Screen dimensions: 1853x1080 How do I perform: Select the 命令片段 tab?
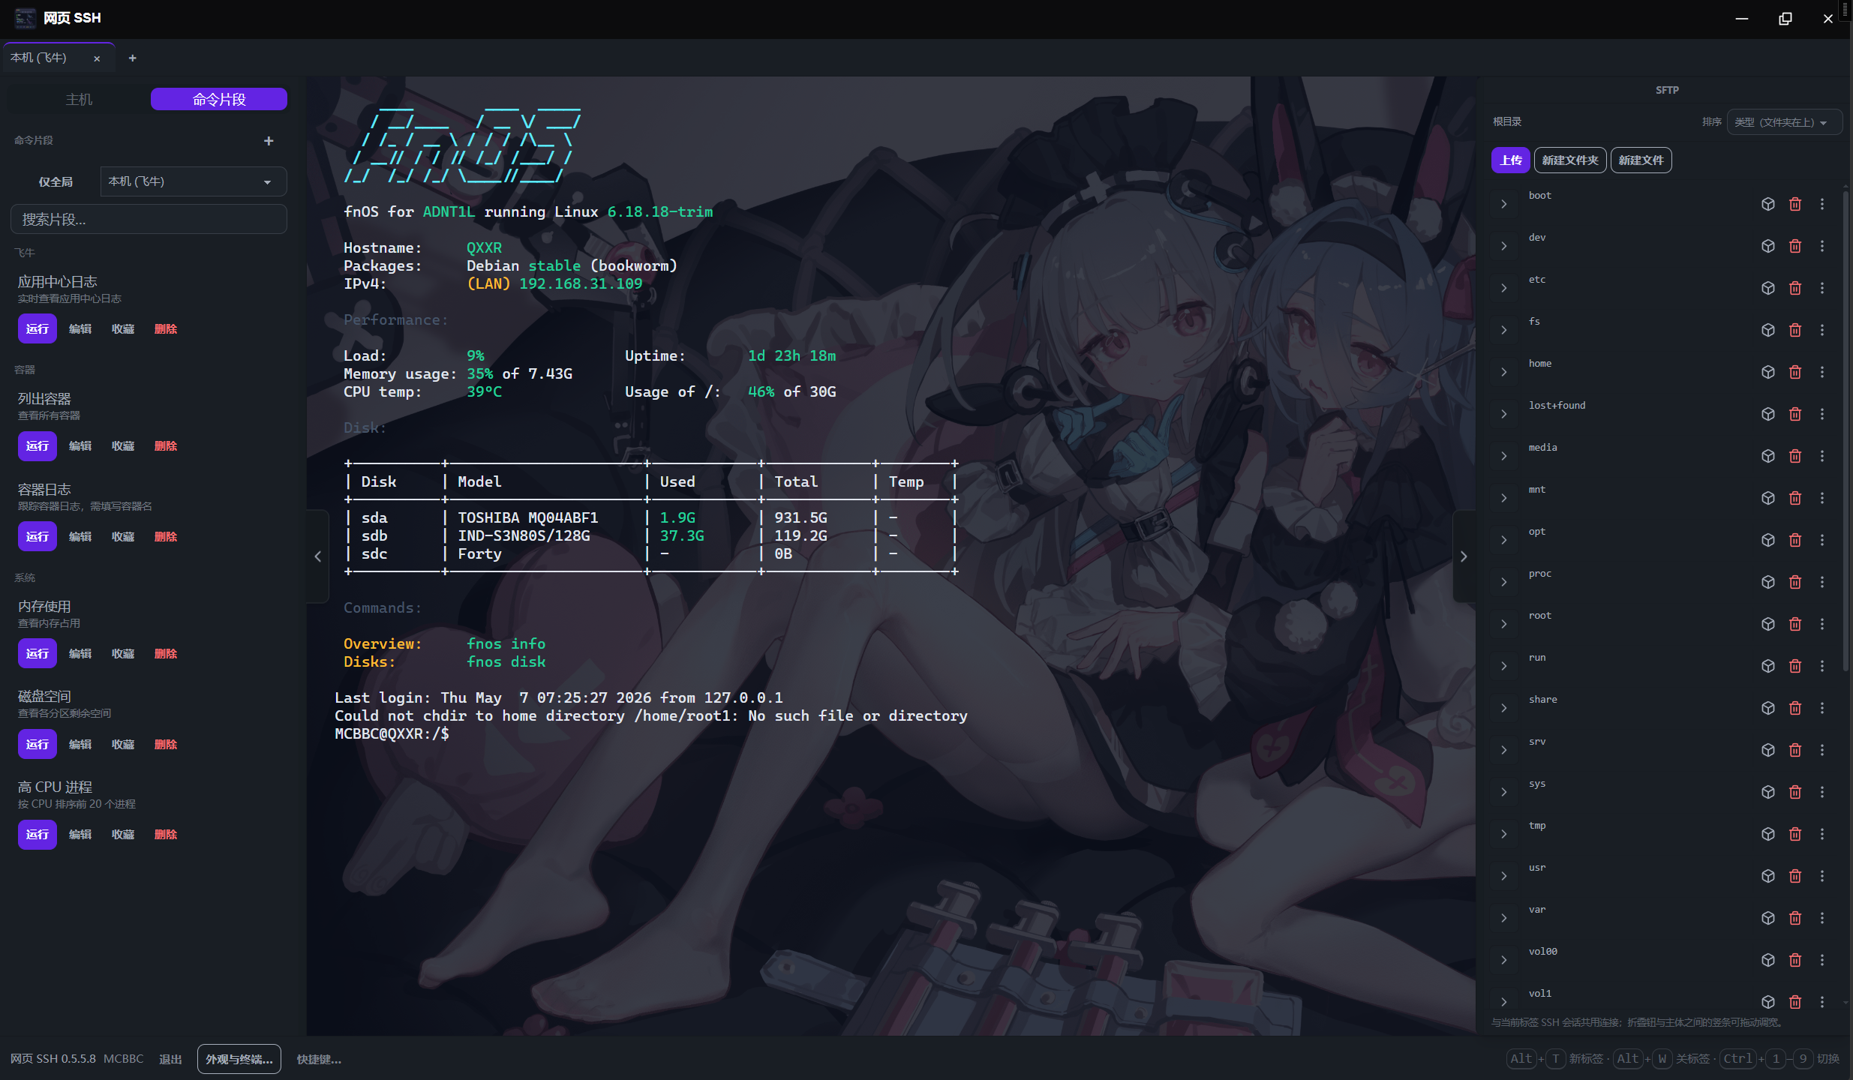[x=219, y=99]
